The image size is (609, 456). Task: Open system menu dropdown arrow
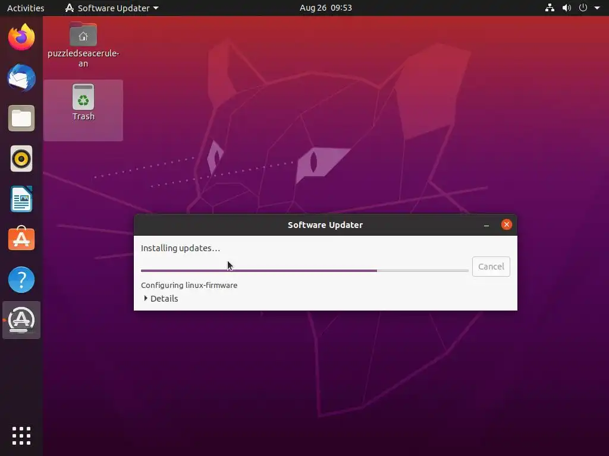coord(597,8)
